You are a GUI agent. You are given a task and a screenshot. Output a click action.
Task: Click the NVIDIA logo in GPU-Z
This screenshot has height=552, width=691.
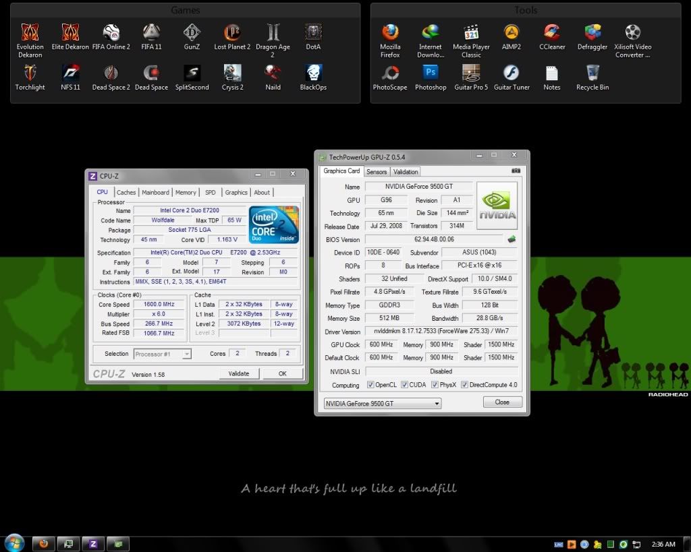[497, 206]
